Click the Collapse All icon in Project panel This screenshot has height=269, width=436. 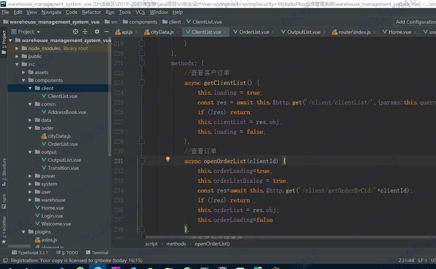(85, 32)
